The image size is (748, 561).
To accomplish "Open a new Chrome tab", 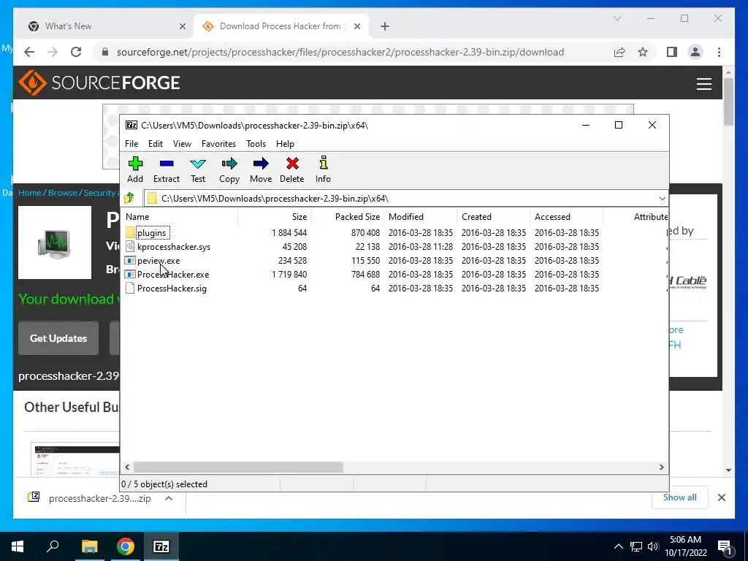I will 385,27.
